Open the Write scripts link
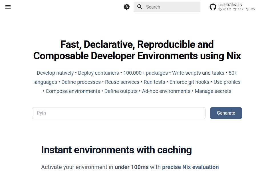The height and width of the screenshot is (171, 274). (x=186, y=73)
